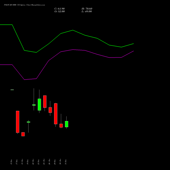Click the 26 Dec date label
Viewport: 170px width, 170px height.
tap(49, 162)
